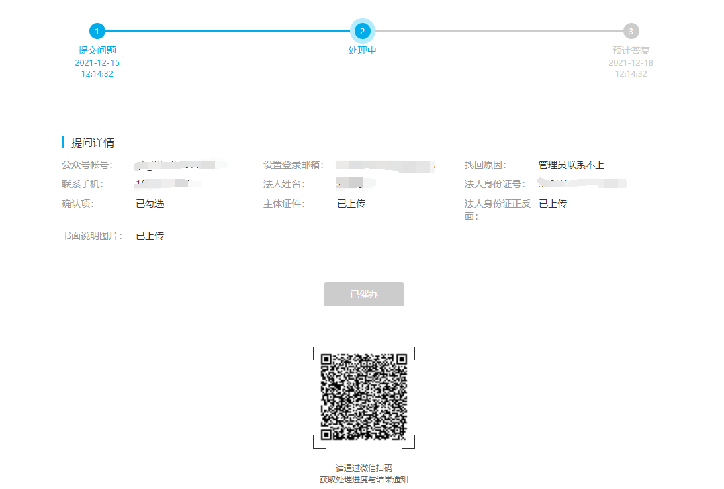Select the 预计答复 step label

point(631,50)
